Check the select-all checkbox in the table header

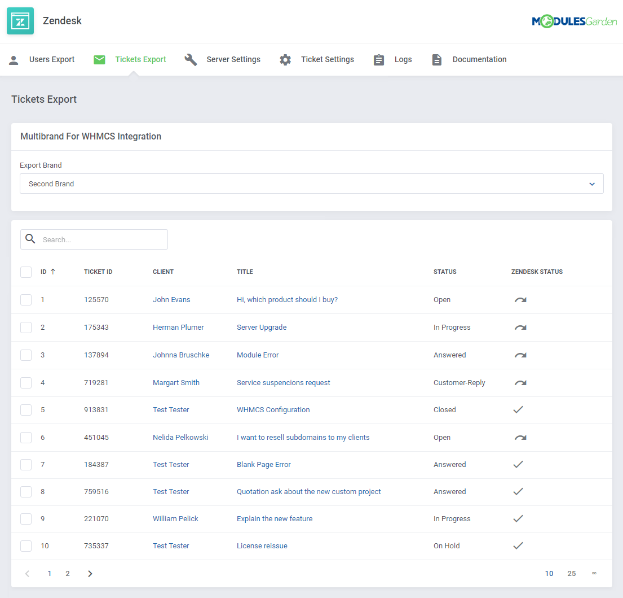click(x=25, y=272)
